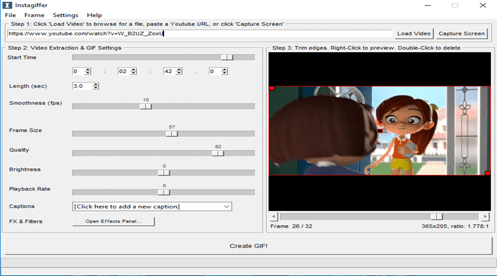
Task: Click the top-left red crop handle
Action: pyautogui.click(x=271, y=88)
